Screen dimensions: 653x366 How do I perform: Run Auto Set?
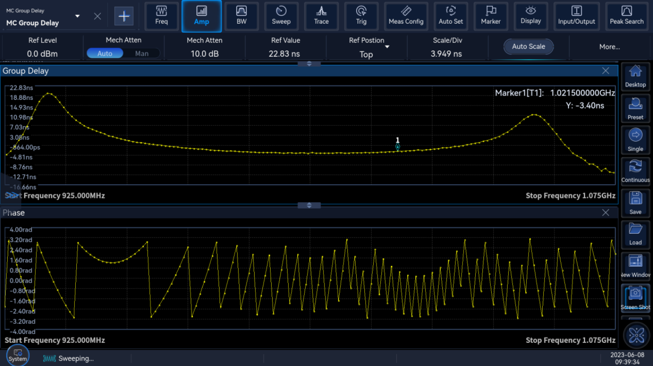tap(451, 16)
